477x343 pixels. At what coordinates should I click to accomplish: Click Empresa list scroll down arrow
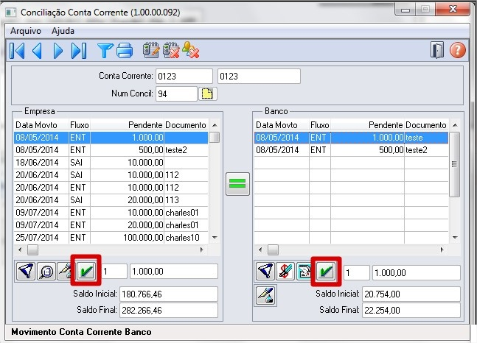[x=215, y=238]
